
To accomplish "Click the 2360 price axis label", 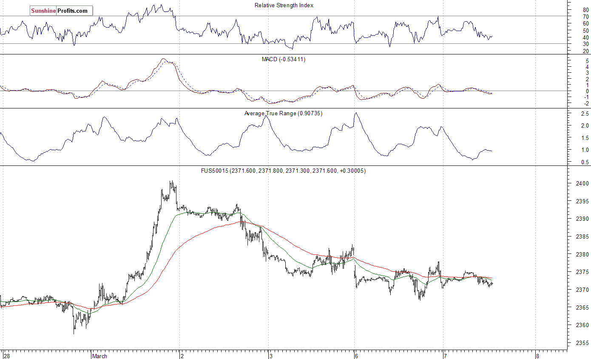I will pos(582,325).
